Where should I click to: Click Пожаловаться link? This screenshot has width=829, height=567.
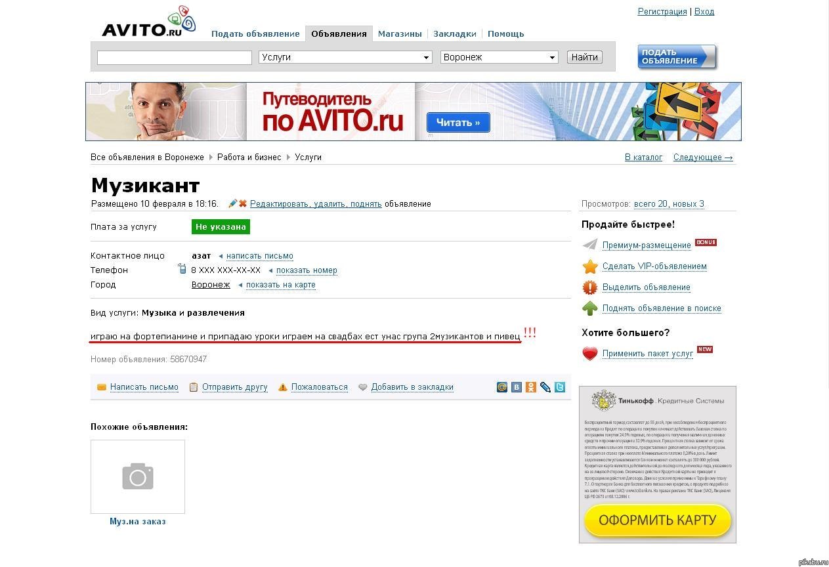pos(320,387)
